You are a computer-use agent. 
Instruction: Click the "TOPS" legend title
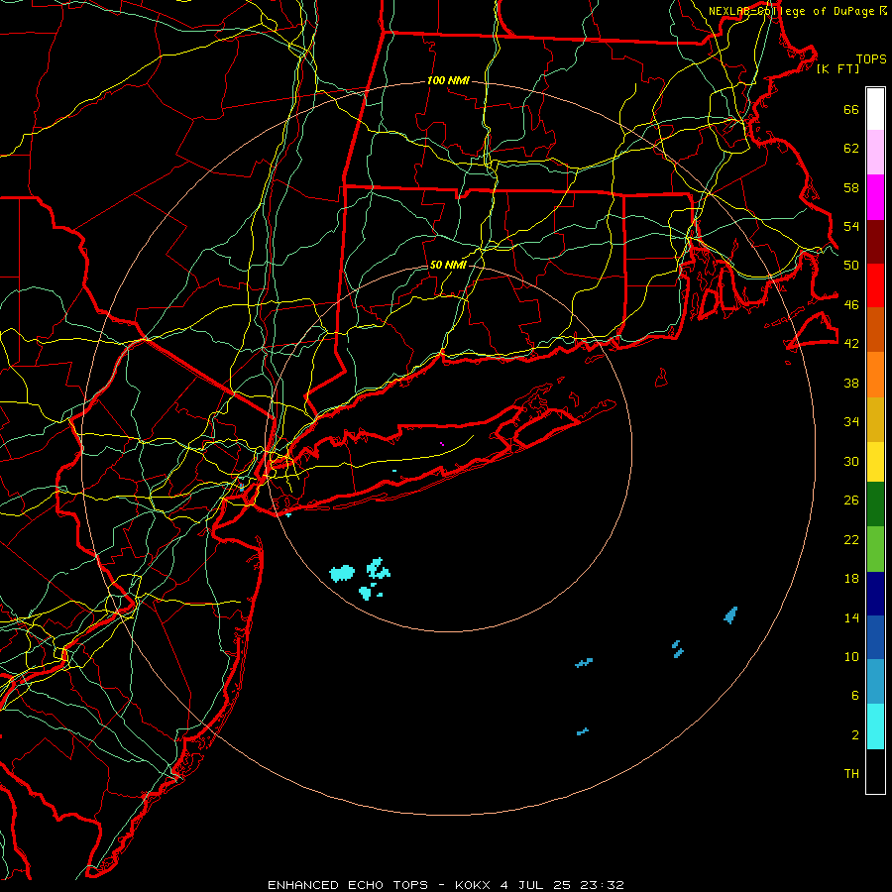871,58
